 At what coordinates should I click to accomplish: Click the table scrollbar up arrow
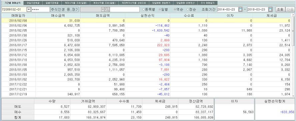pyautogui.click(x=293, y=15)
